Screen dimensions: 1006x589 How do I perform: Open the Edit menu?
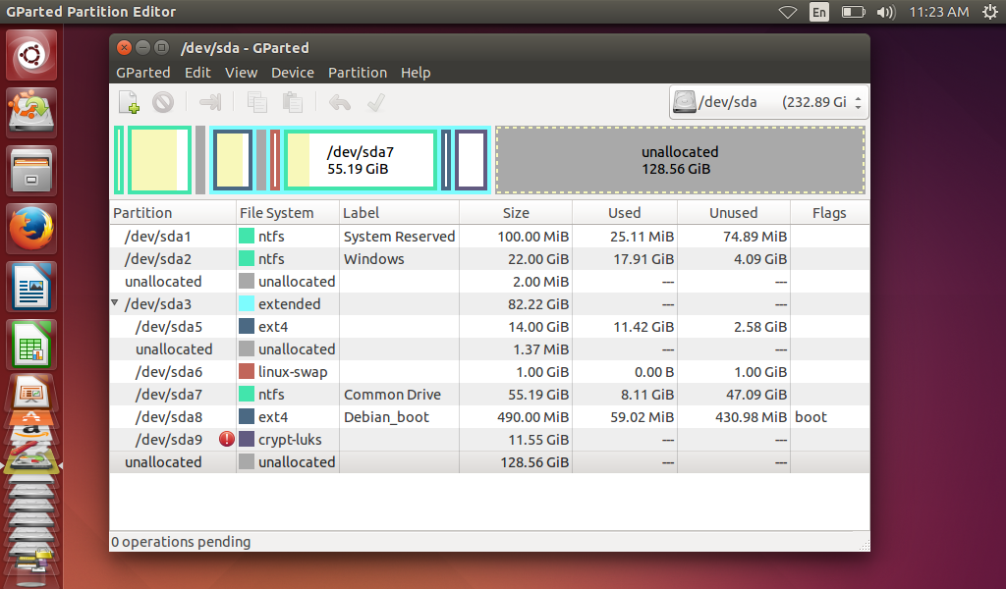click(x=197, y=73)
